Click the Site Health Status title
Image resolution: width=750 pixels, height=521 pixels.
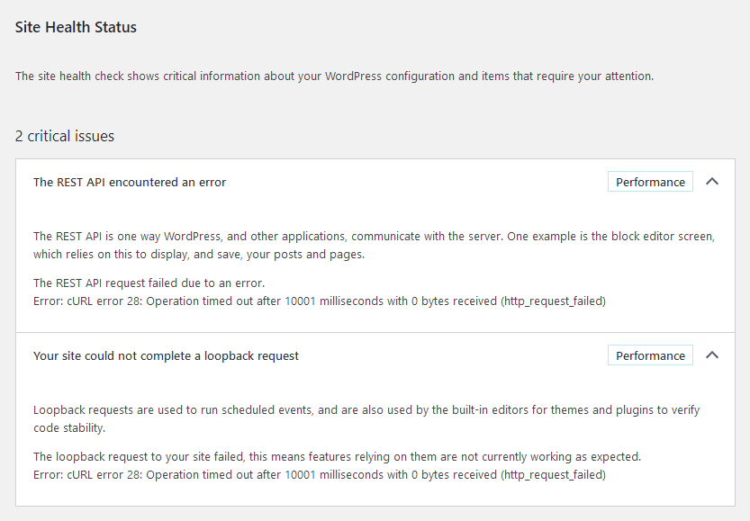77,27
